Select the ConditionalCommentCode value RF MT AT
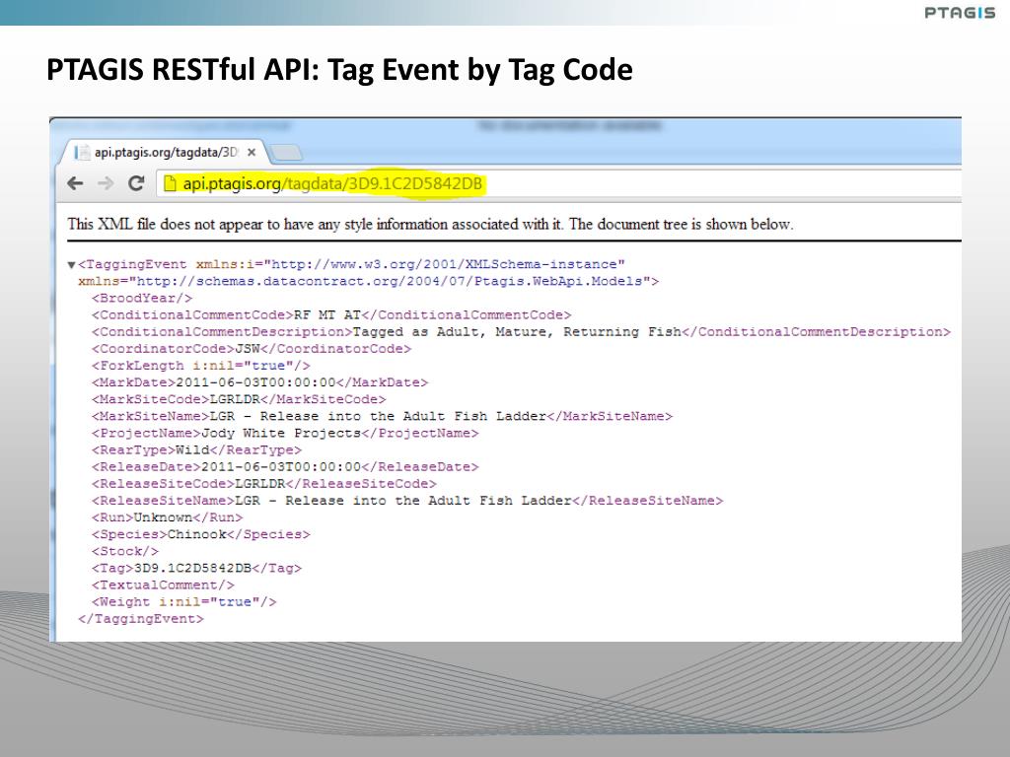The width and height of the screenshot is (1010, 757). (327, 314)
